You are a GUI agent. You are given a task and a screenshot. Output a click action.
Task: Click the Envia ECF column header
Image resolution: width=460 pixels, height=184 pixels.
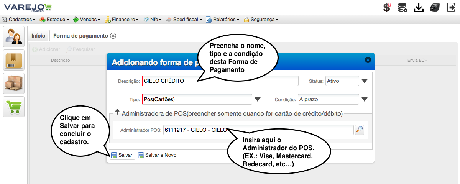417,60
